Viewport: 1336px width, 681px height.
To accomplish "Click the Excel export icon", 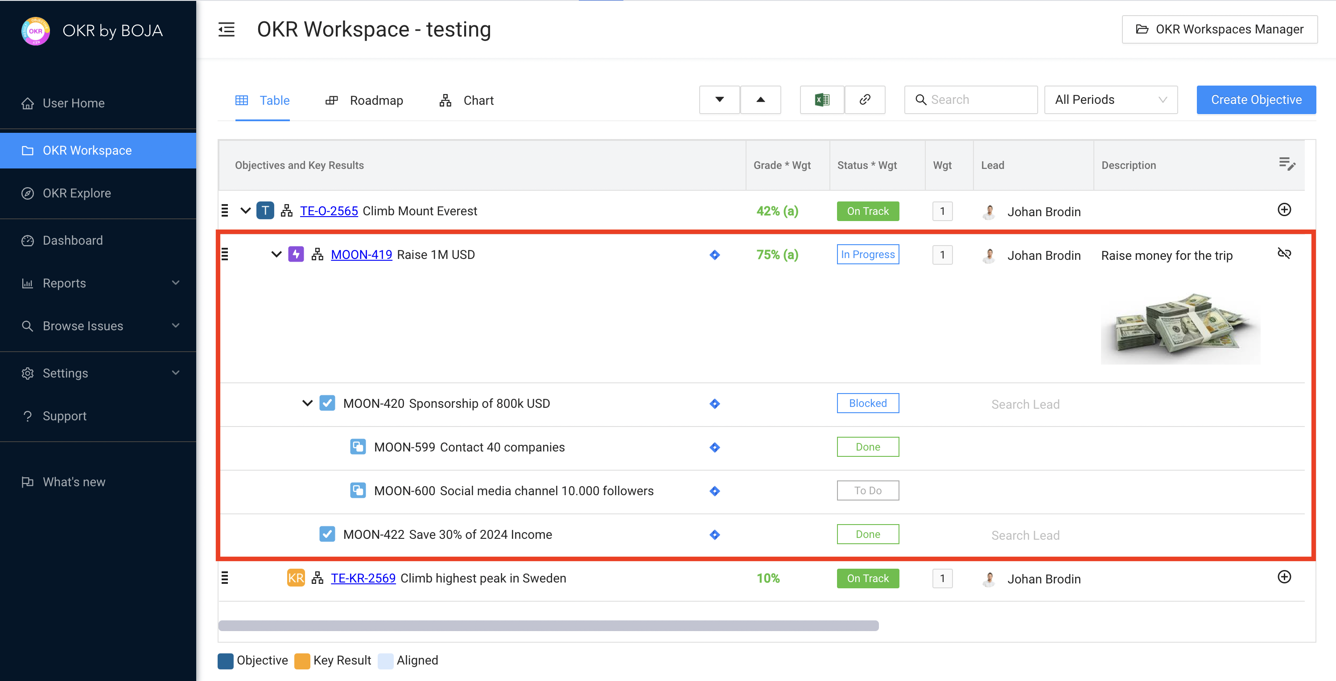I will coord(821,99).
